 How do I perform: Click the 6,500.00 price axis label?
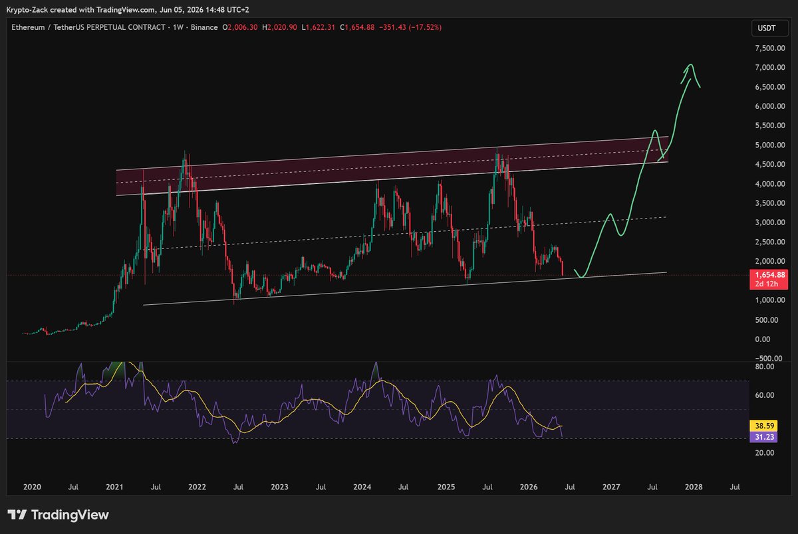(770, 87)
